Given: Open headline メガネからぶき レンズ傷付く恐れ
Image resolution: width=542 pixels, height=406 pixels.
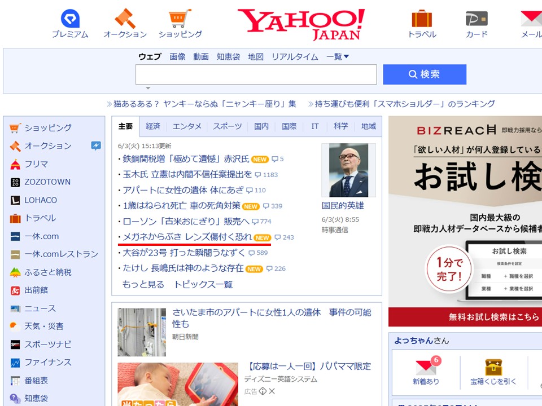Looking at the screenshot, I should [187, 237].
